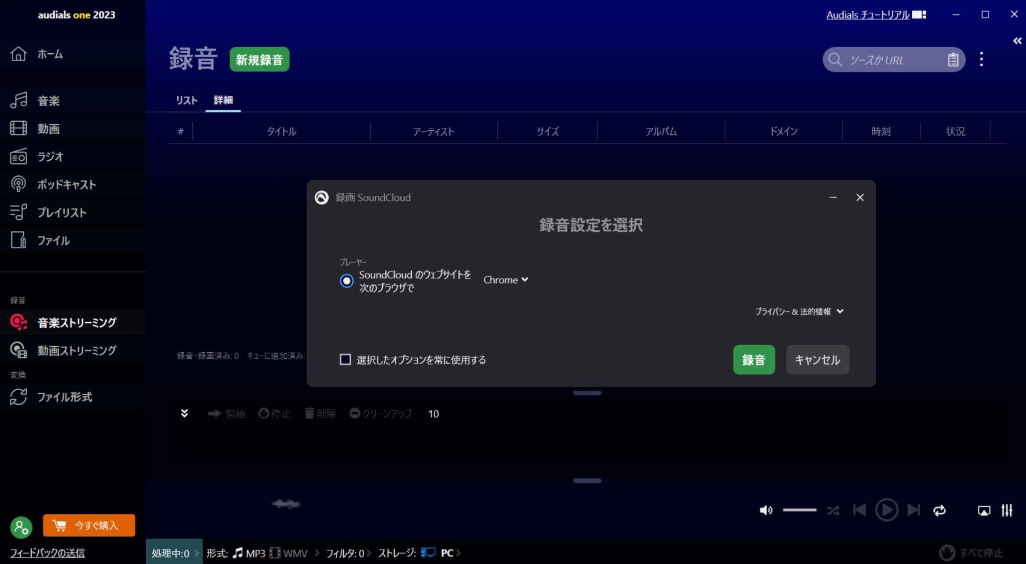Click the 新規録音 button
Image resolution: width=1026 pixels, height=564 pixels.
(260, 60)
